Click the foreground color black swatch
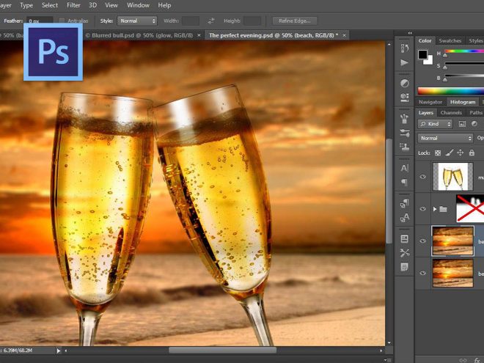 point(423,54)
